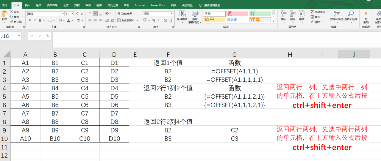Click the 自动求和 AutoSum sigma icon
Image resolution: width=381 pixels, height=161 pixels.
pos(312,12)
